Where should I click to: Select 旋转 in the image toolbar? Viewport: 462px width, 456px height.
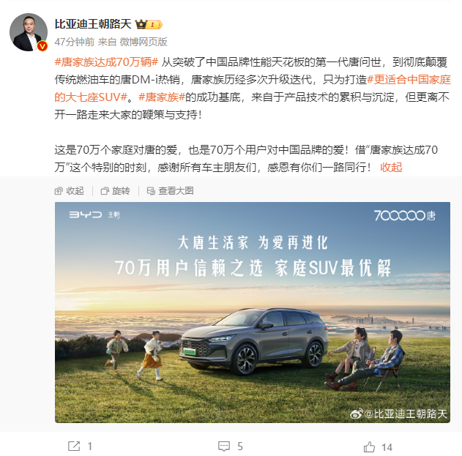point(121,191)
